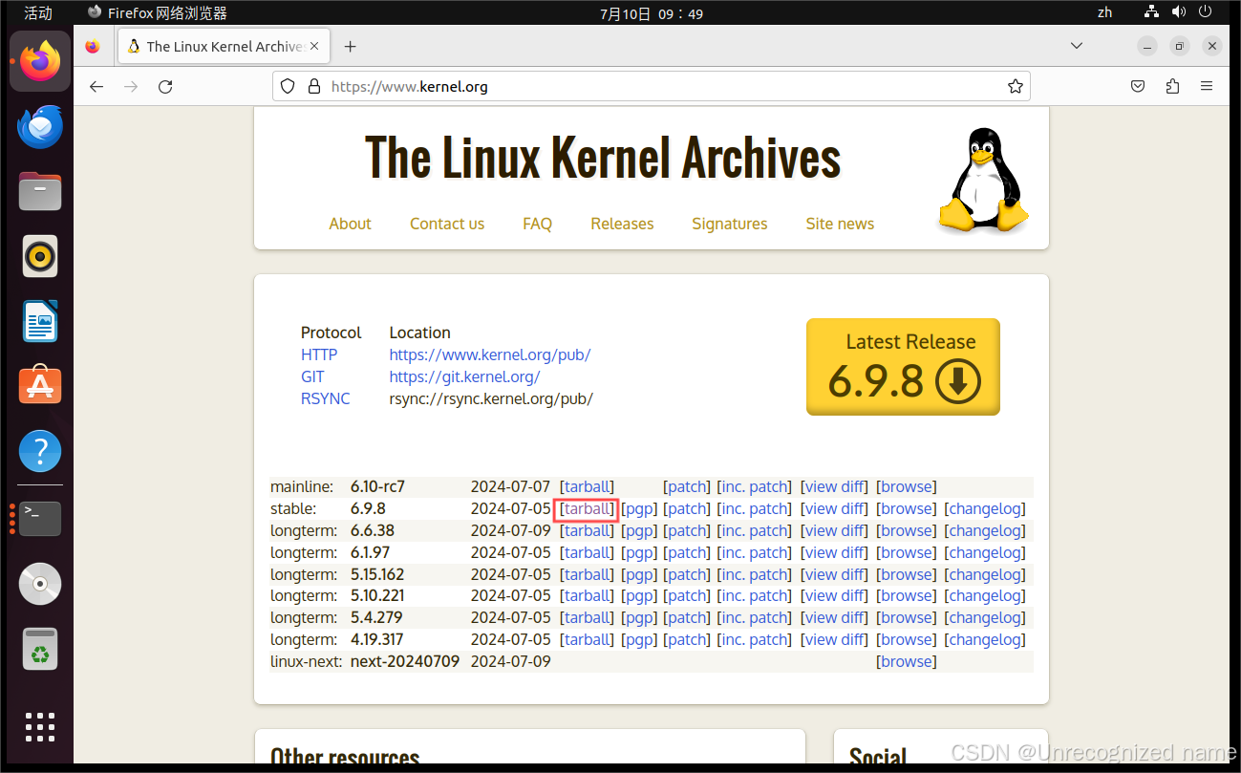1241x773 pixels.
Task: Open the FAQ nav link
Action: pyautogui.click(x=537, y=224)
